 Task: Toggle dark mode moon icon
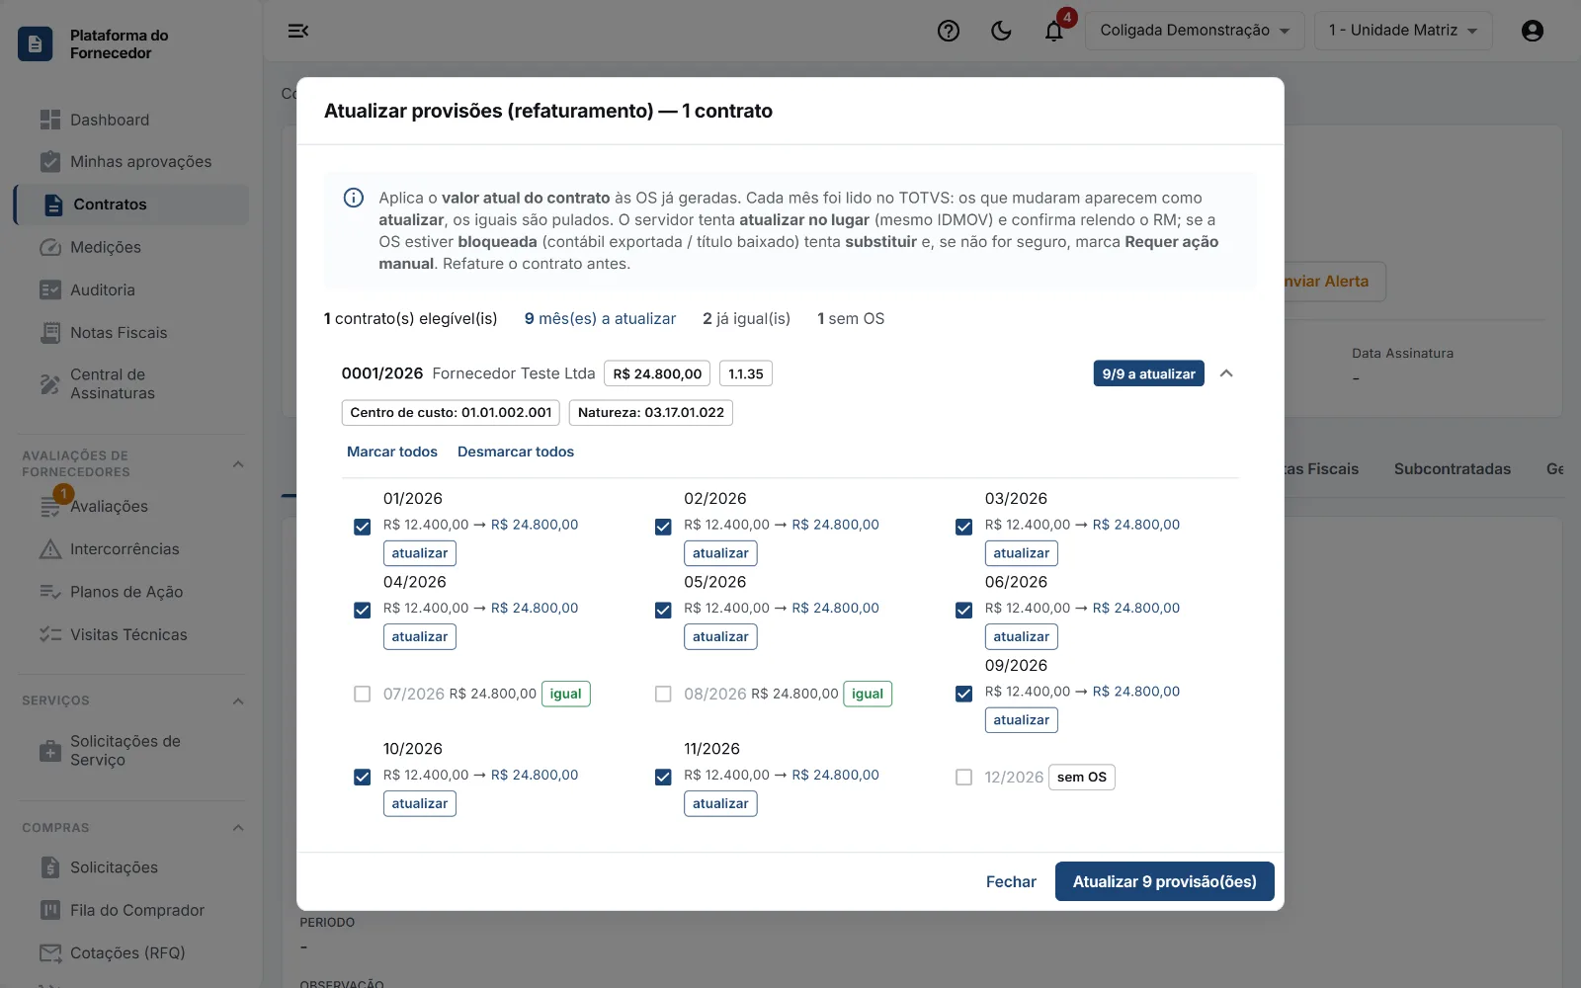1001,31
